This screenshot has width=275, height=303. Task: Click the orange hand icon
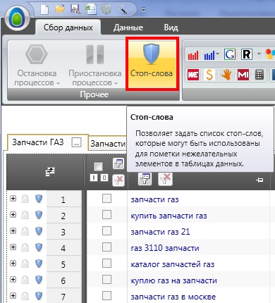pos(226,75)
